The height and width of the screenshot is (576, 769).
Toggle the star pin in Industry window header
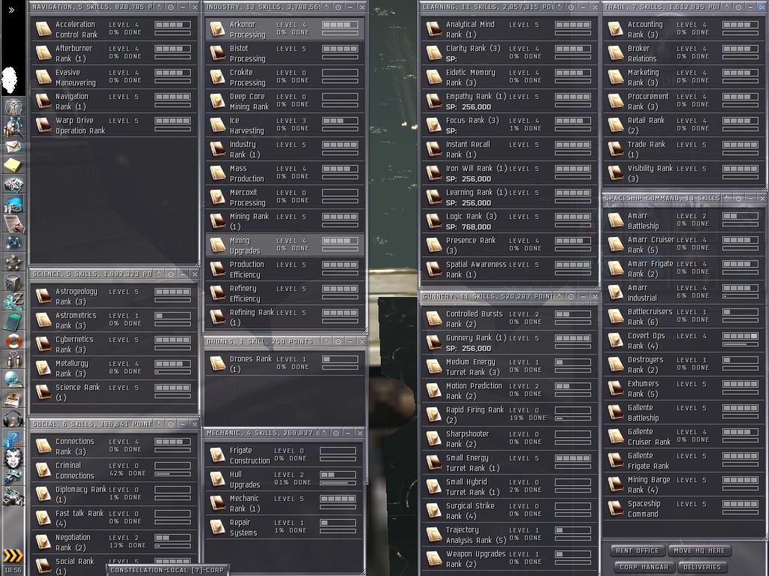[327, 7]
